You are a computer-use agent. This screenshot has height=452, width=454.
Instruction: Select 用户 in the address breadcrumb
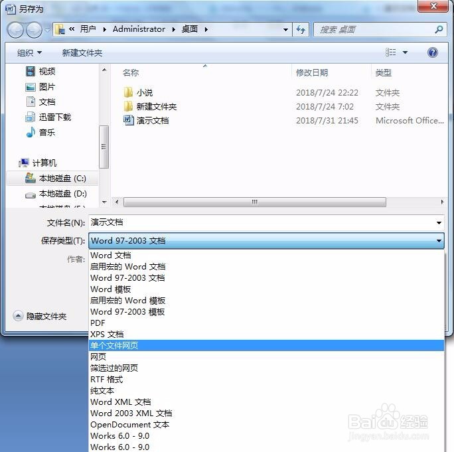88,29
